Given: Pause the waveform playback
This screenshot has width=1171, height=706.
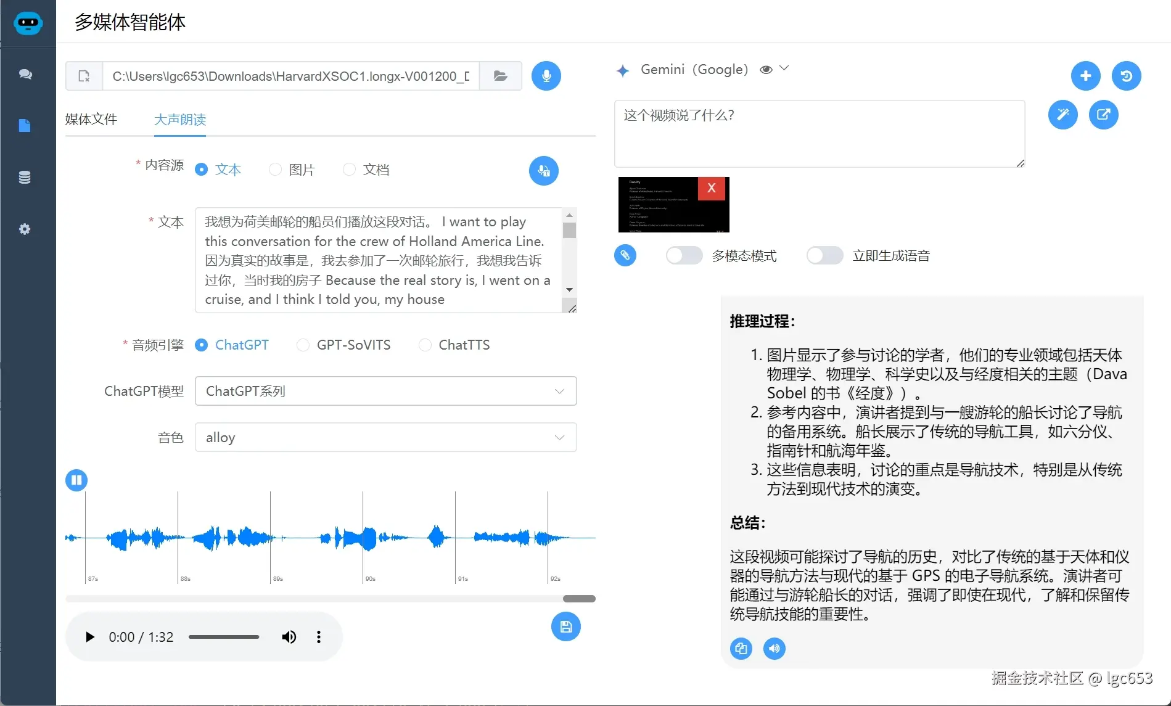Looking at the screenshot, I should (76, 480).
